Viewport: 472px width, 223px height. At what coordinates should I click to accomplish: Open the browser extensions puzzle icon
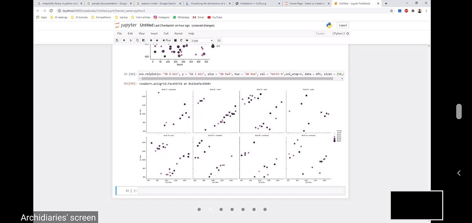pos(413,11)
